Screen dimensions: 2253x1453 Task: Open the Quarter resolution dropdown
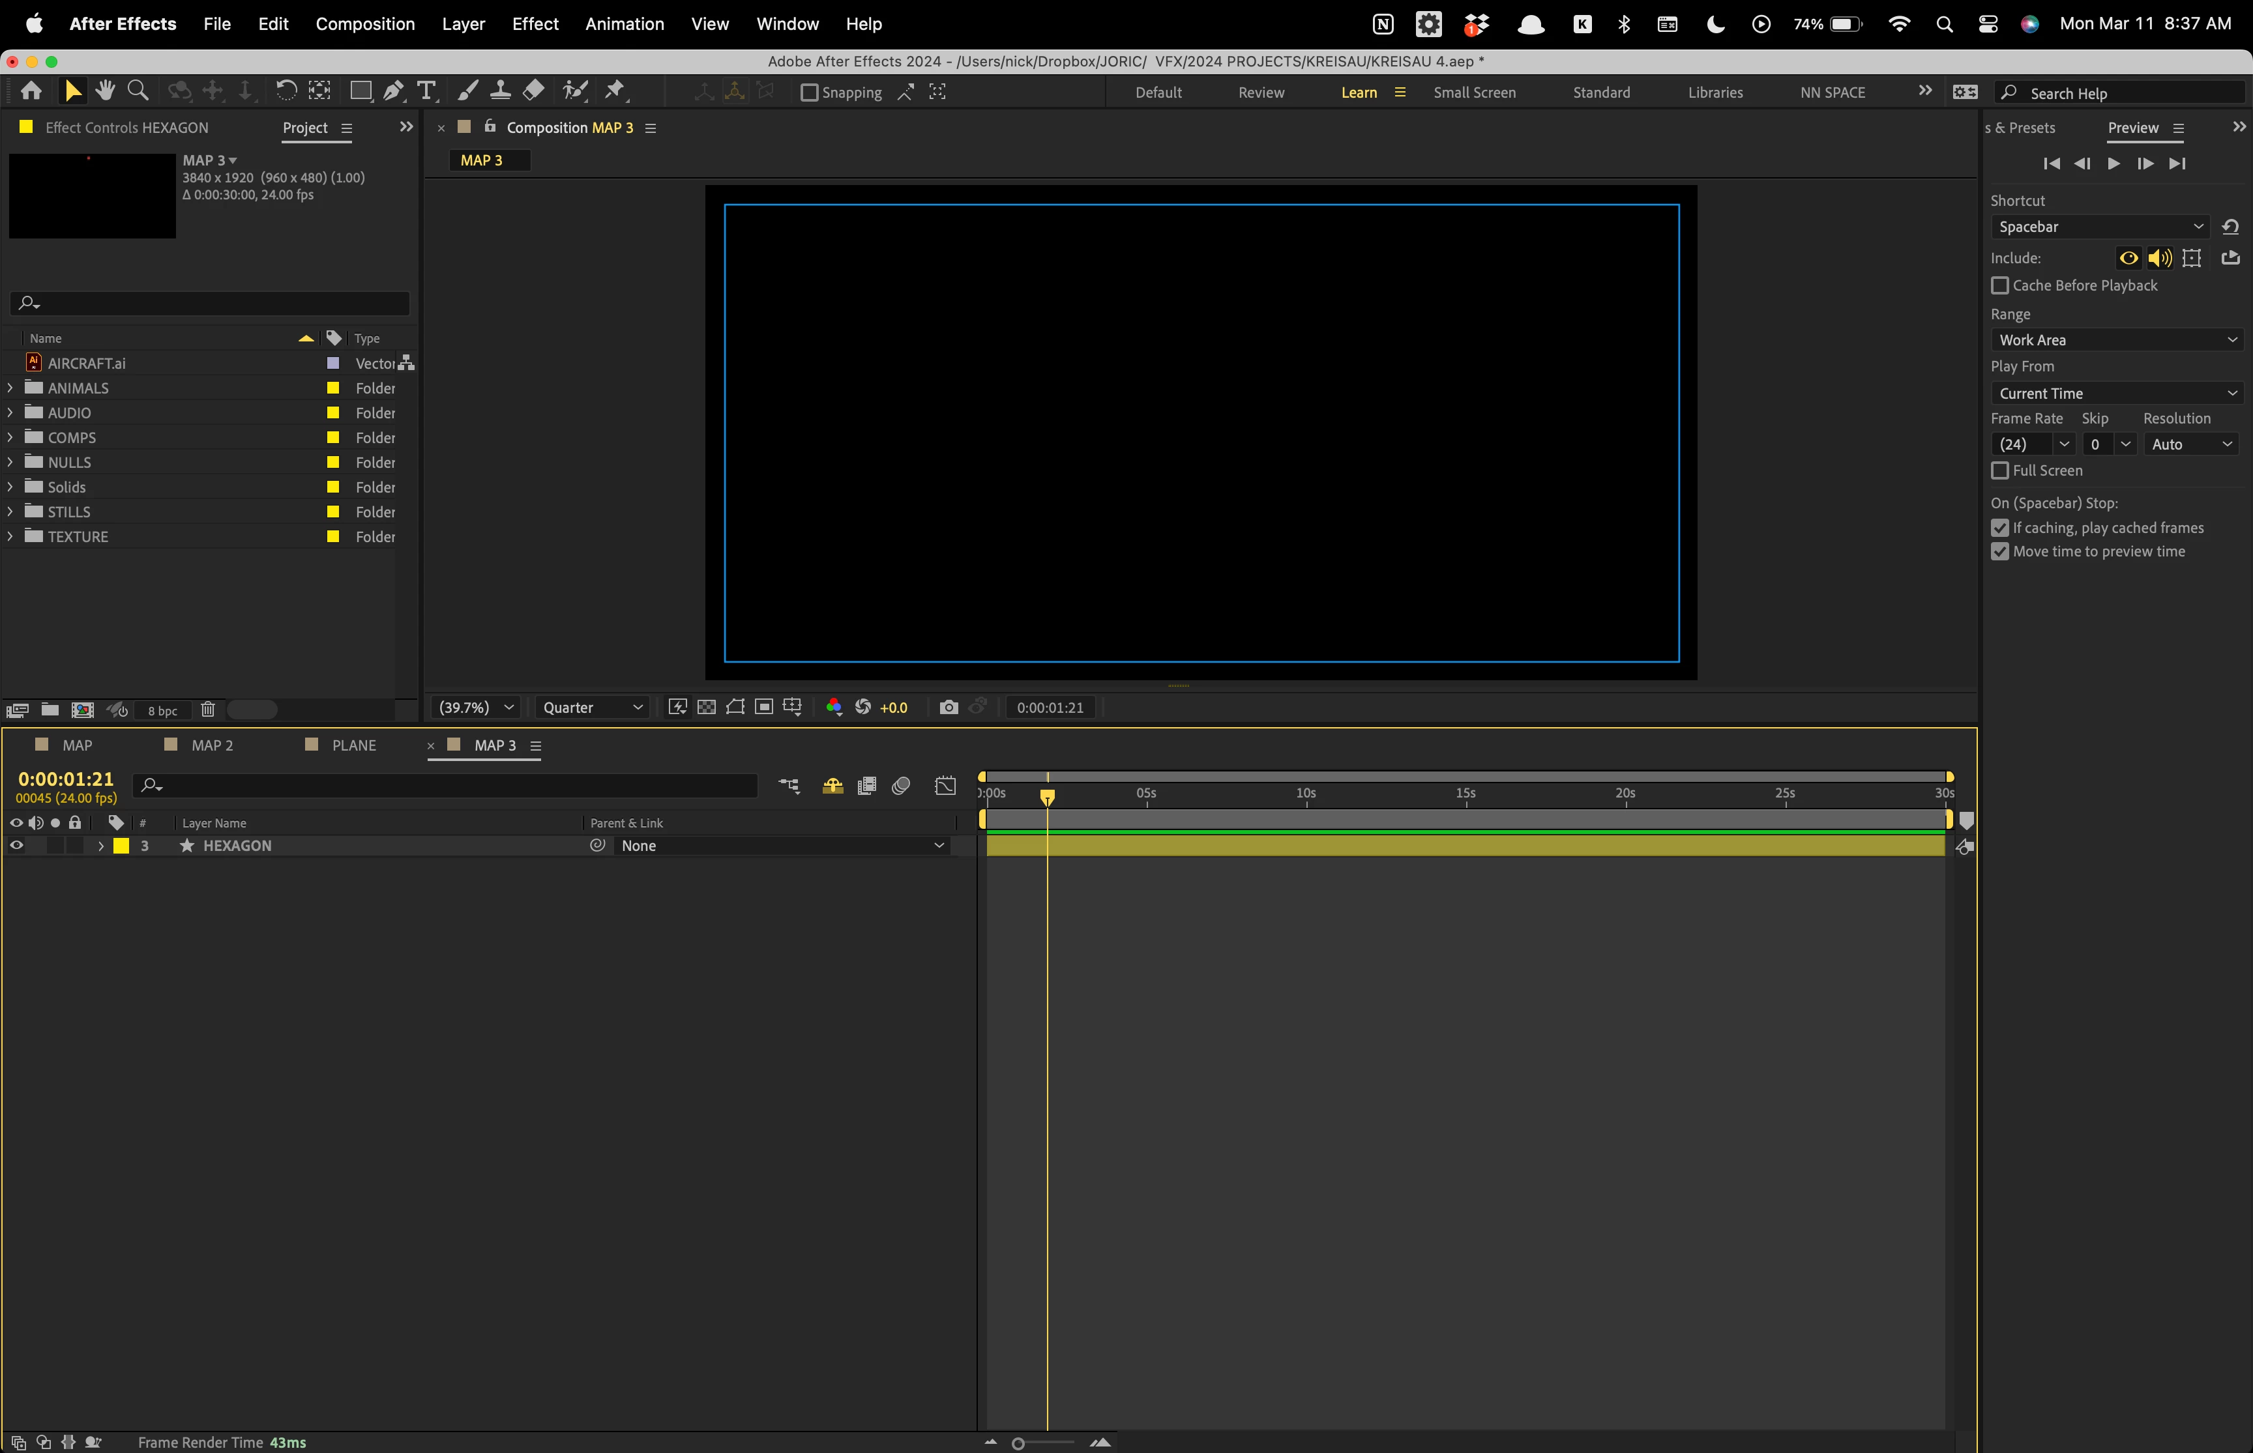(592, 708)
